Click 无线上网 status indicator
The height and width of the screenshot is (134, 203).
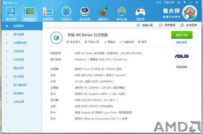92,42
